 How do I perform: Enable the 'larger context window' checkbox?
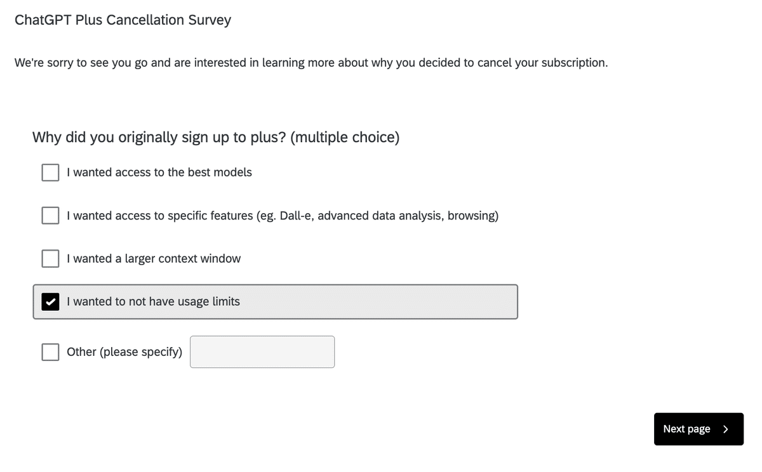click(x=51, y=258)
